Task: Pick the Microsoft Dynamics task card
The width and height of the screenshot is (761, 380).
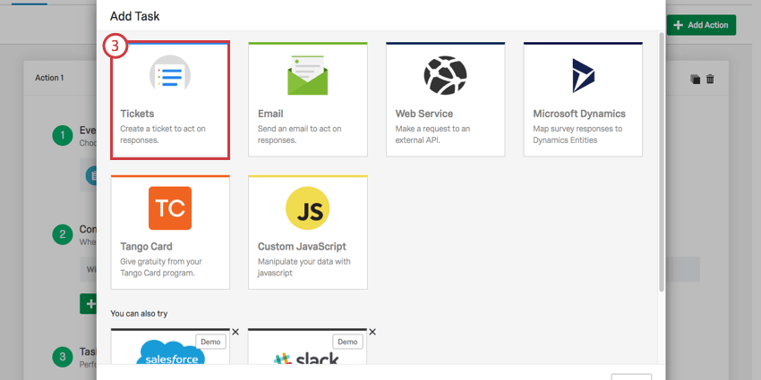Action: pyautogui.click(x=583, y=99)
